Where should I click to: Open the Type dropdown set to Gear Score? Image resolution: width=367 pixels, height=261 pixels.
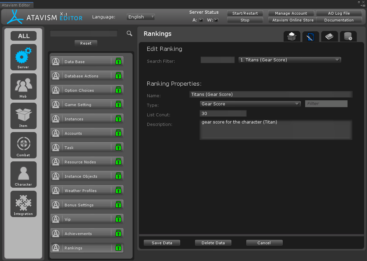250,104
